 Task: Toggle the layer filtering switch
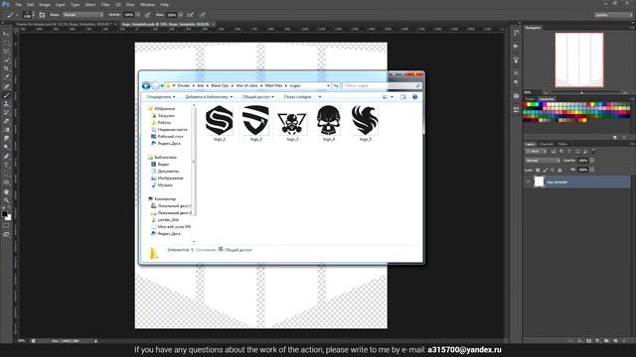coord(593,151)
